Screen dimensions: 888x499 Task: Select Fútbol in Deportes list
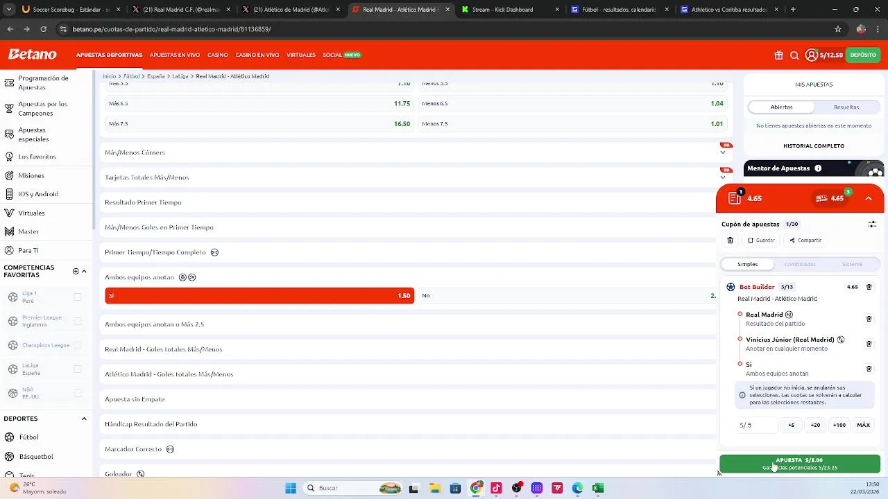click(x=28, y=437)
